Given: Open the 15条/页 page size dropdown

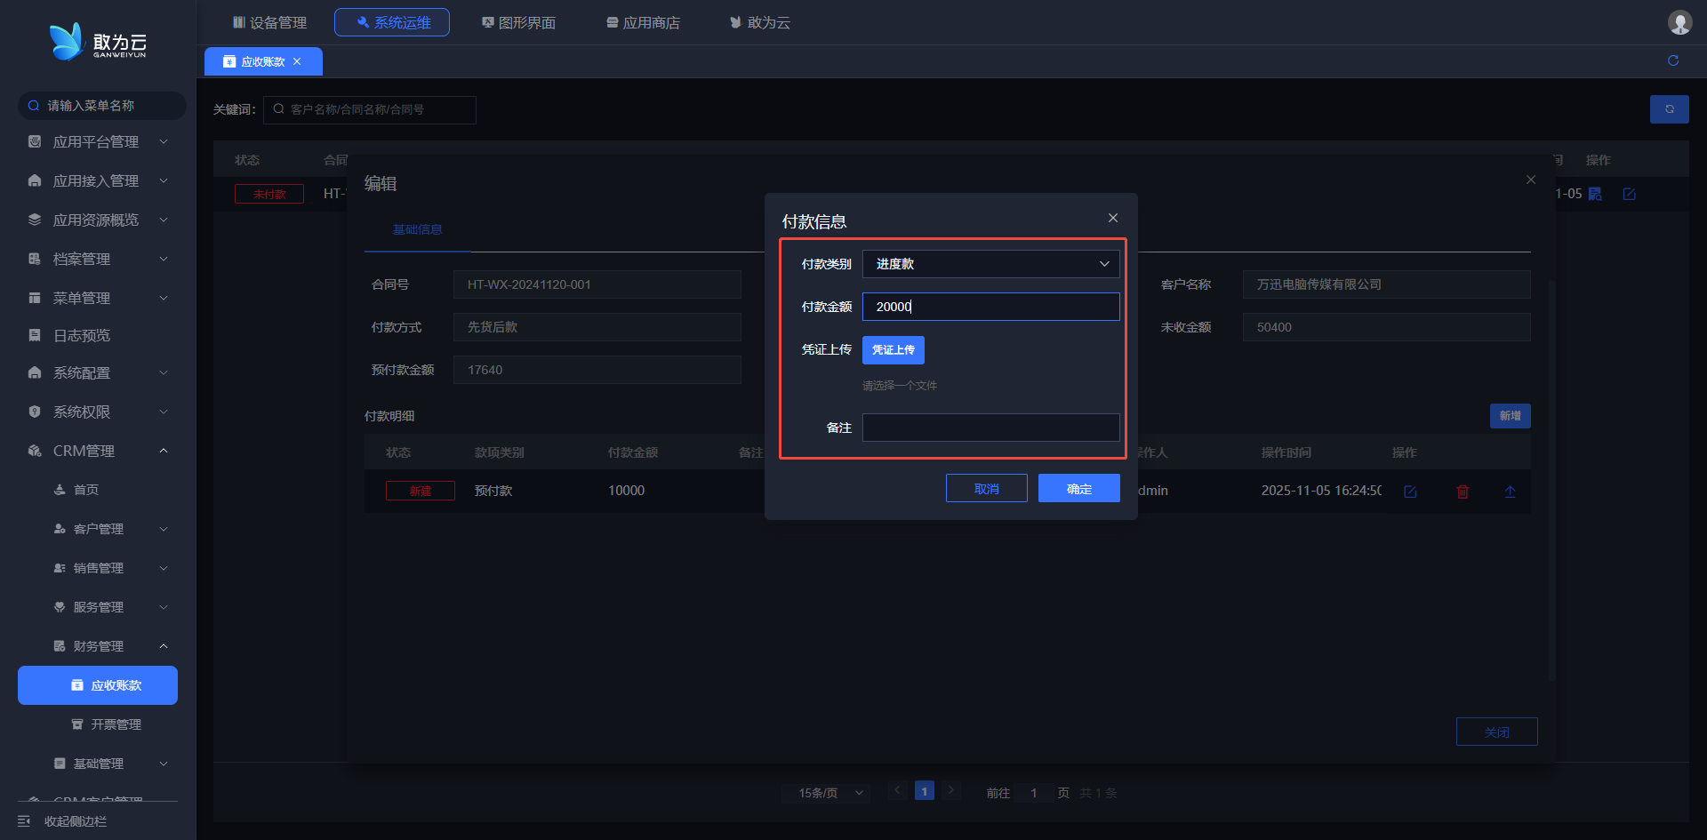Looking at the screenshot, I should (829, 793).
